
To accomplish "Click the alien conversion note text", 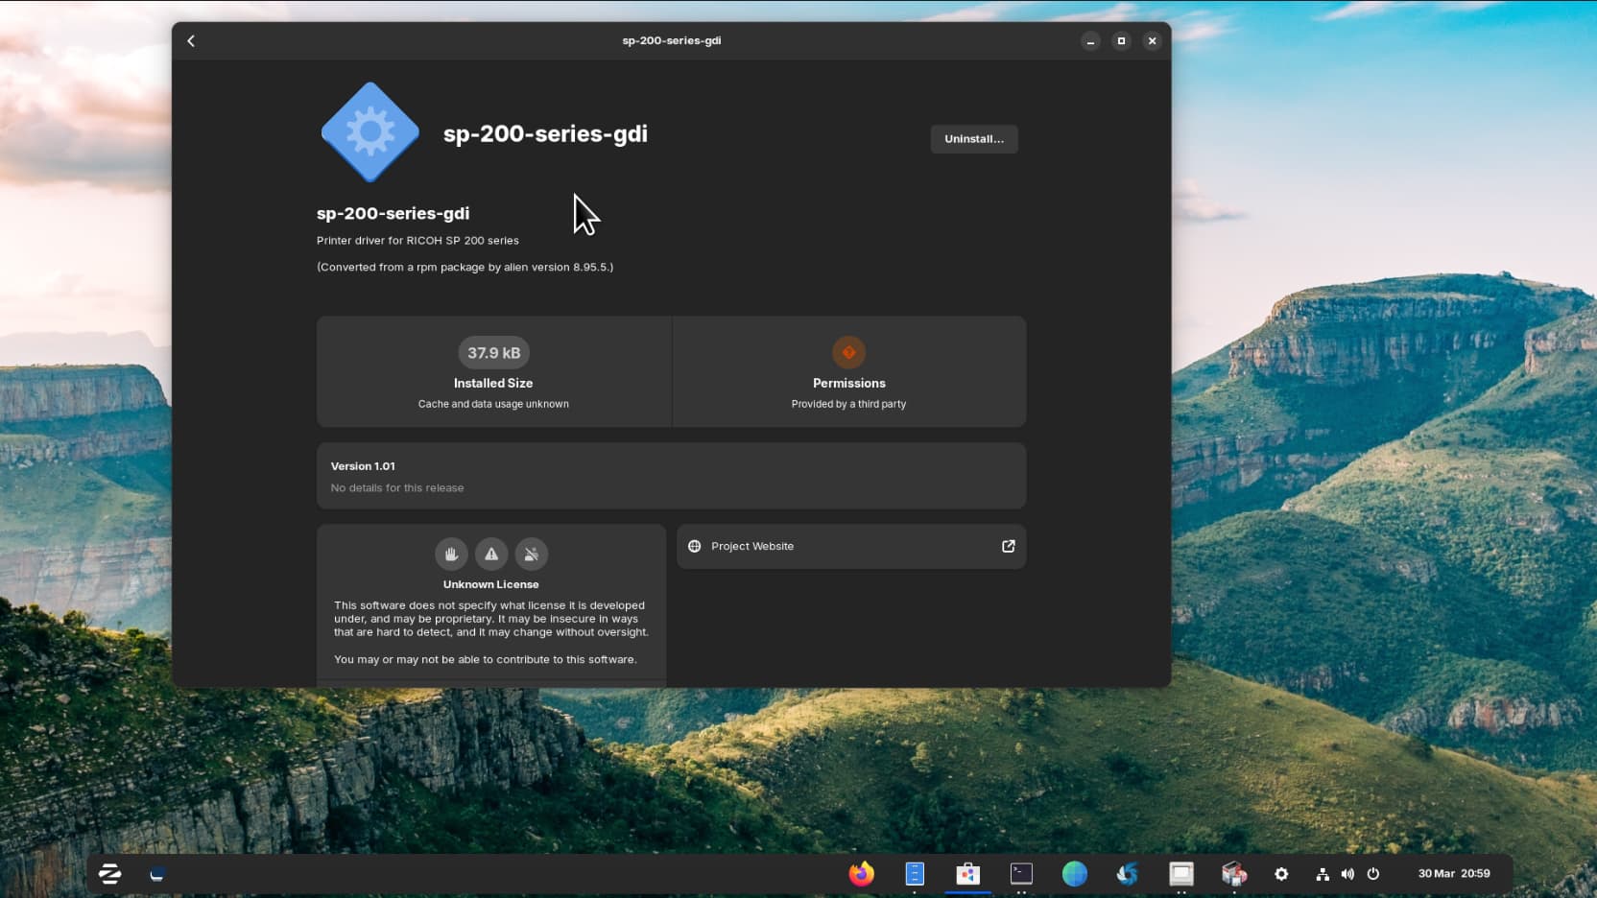I will click(465, 268).
